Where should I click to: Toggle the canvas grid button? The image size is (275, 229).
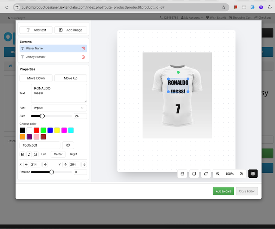[253, 174]
